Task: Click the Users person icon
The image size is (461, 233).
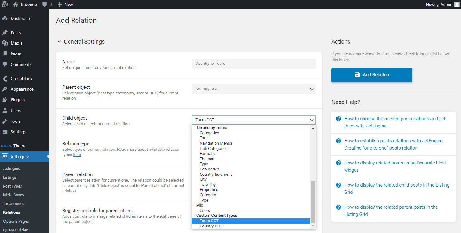Action: (5, 111)
